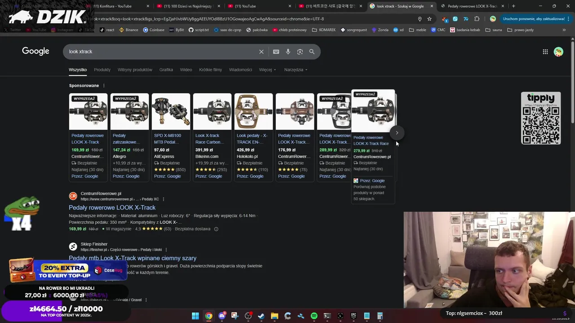
Task: Open the Chrome extensions puzzle icon
Action: coord(477,19)
